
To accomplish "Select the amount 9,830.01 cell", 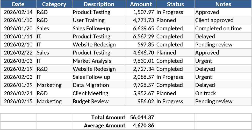I will tap(141, 61).
